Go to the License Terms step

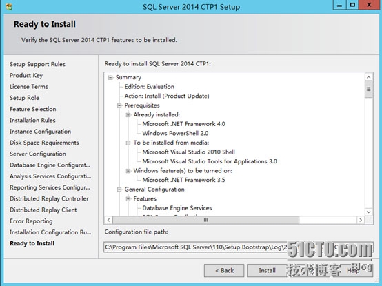29,87
